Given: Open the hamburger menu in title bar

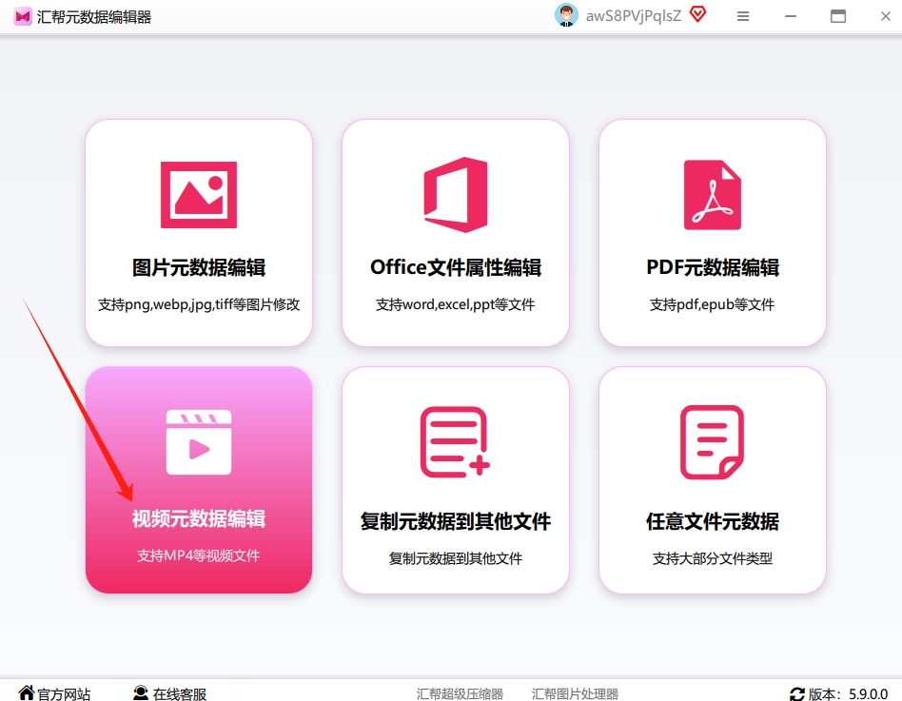Looking at the screenshot, I should (743, 16).
